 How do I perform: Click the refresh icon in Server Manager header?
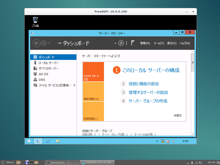121,43
